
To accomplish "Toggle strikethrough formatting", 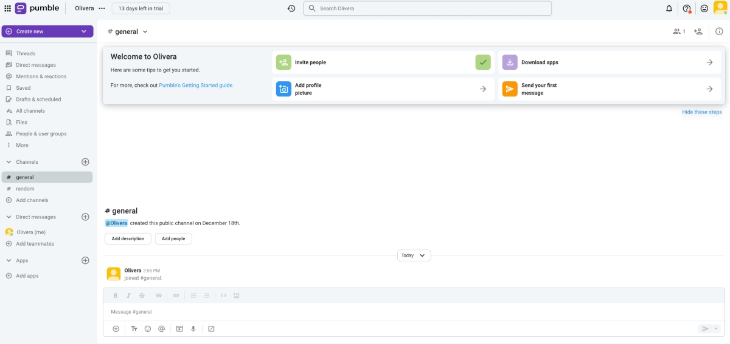I will (142, 295).
